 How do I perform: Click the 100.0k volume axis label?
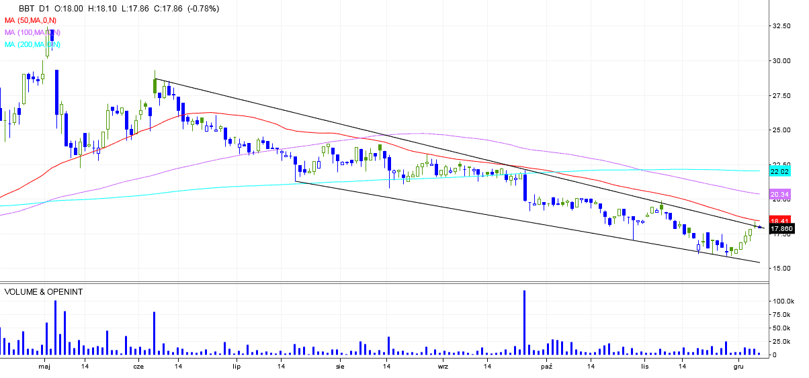coord(783,301)
